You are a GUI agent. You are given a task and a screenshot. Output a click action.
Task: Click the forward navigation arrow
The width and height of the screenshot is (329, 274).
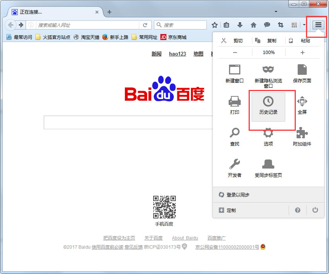(21, 25)
